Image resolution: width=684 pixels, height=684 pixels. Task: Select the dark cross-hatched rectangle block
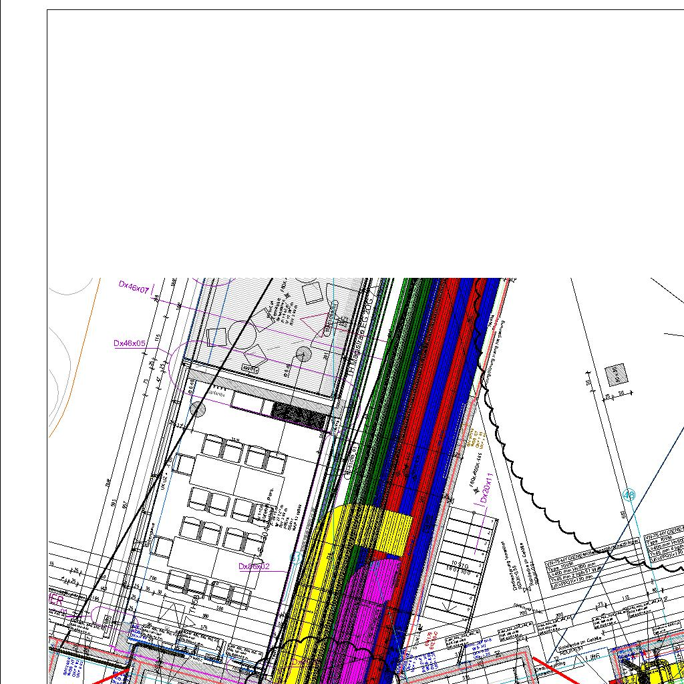pos(300,415)
